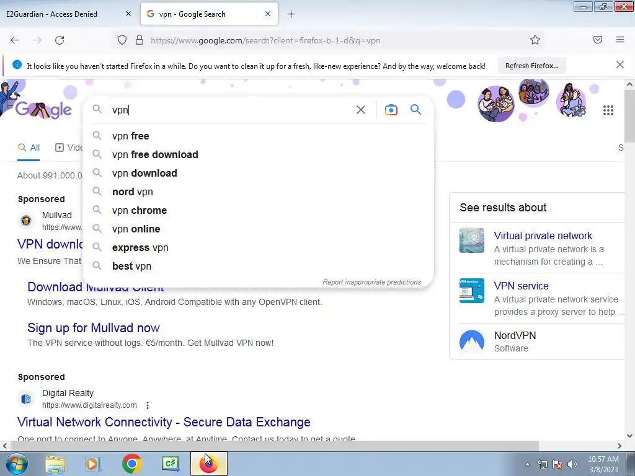
Task: Click inside the Google search input field
Action: point(231,110)
